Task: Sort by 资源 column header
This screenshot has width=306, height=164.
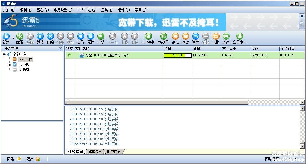Action: 265,49
